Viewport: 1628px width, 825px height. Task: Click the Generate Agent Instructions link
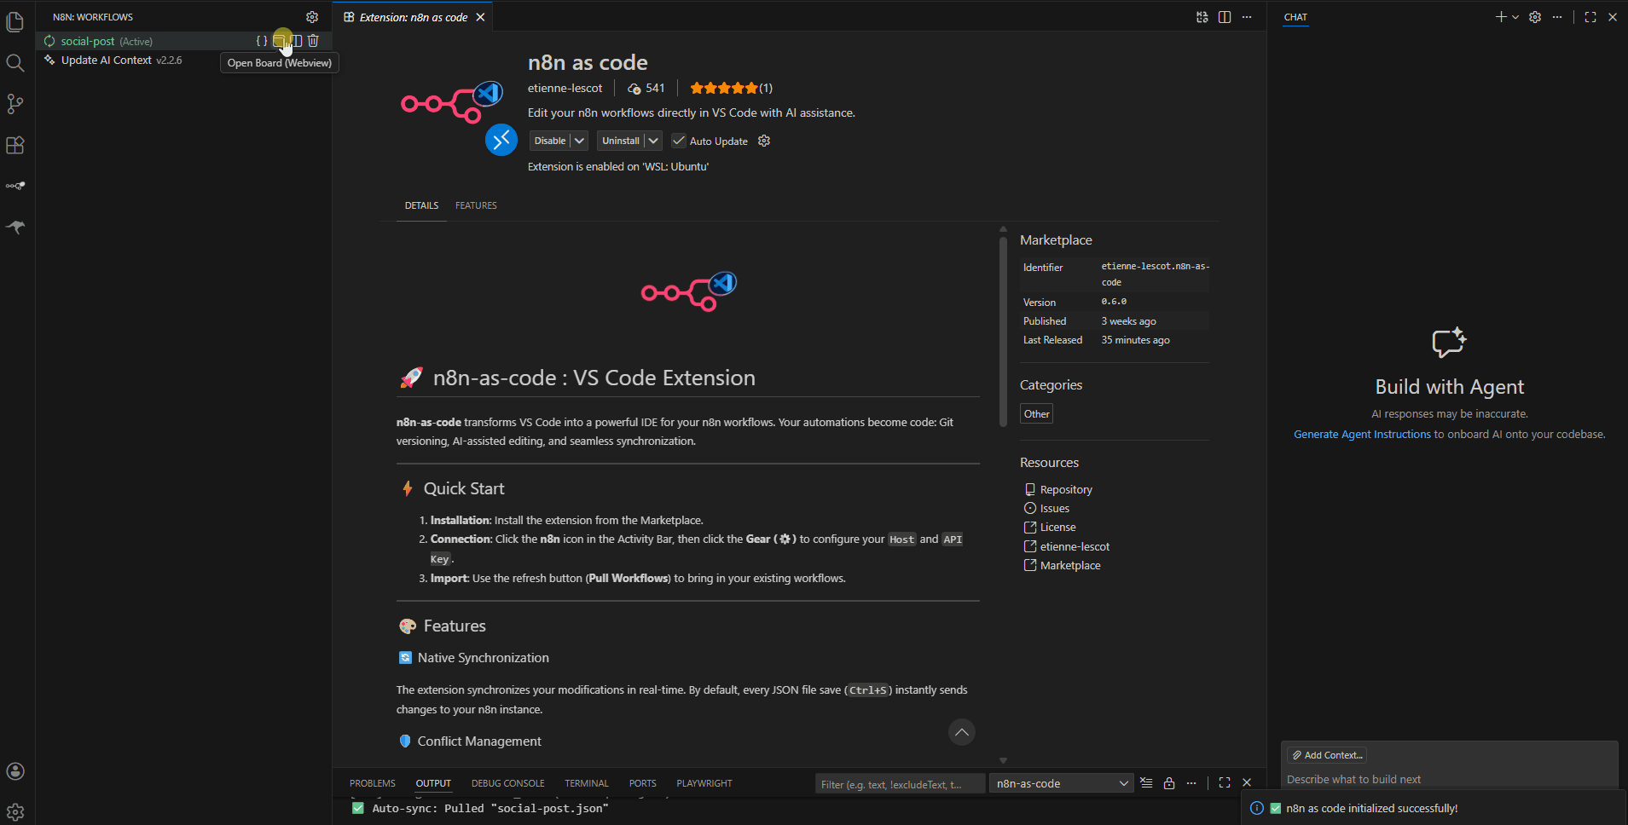point(1362,434)
